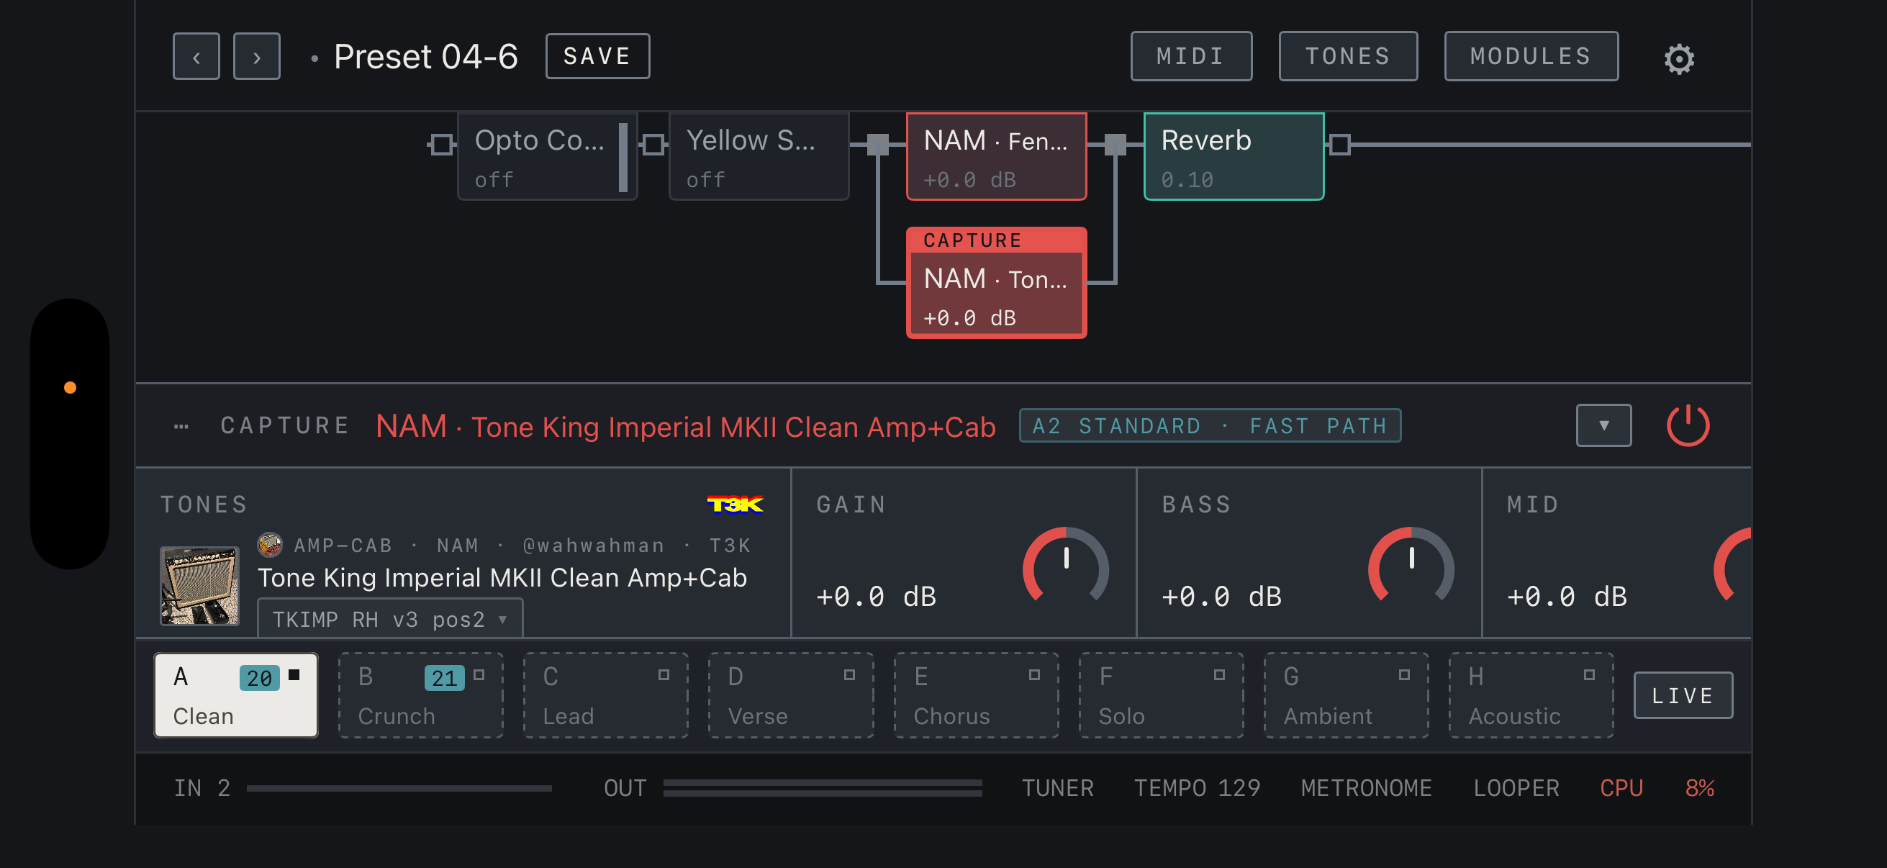Toggle the scene E Chorus indicator square

point(1033,674)
